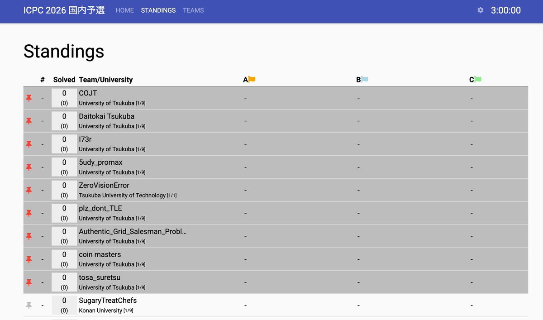Select team name COJT
The image size is (543, 320).
88,93
